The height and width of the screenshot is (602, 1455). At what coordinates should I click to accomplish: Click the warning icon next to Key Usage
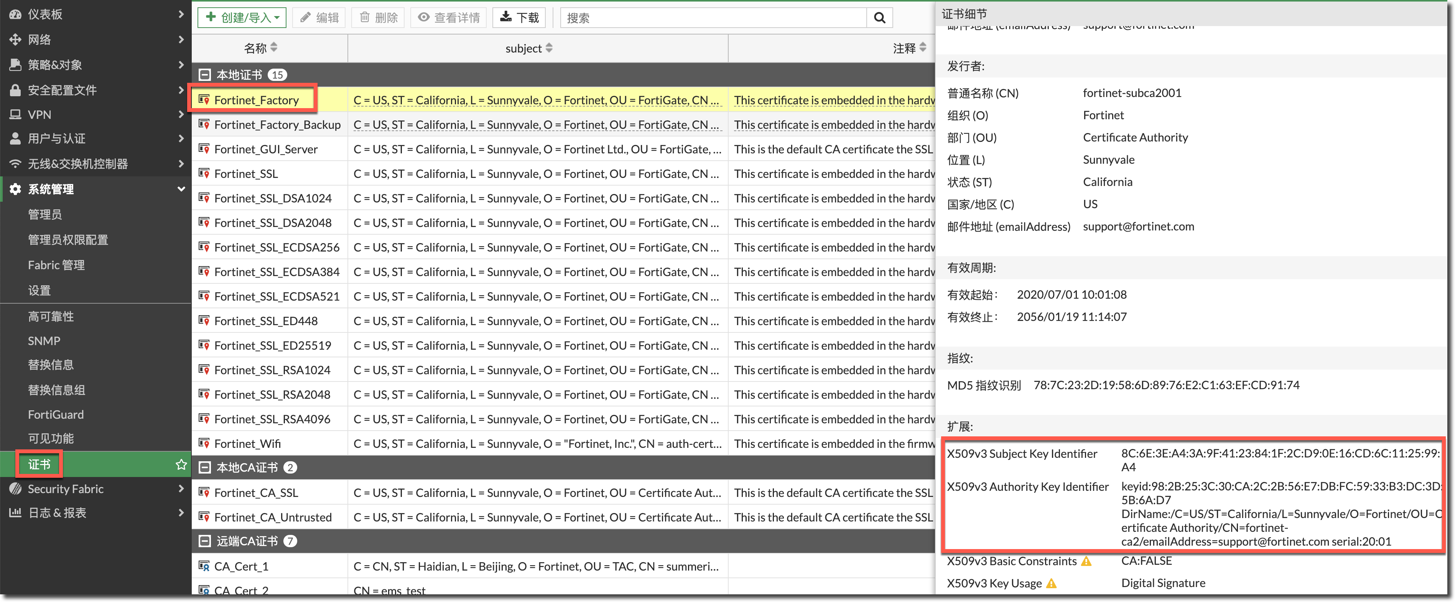point(1051,583)
